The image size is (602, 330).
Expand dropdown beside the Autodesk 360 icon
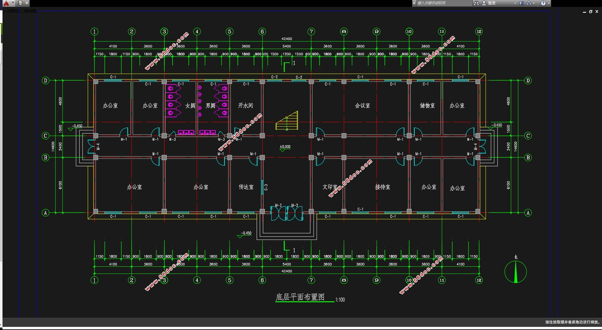[x=534, y=3]
